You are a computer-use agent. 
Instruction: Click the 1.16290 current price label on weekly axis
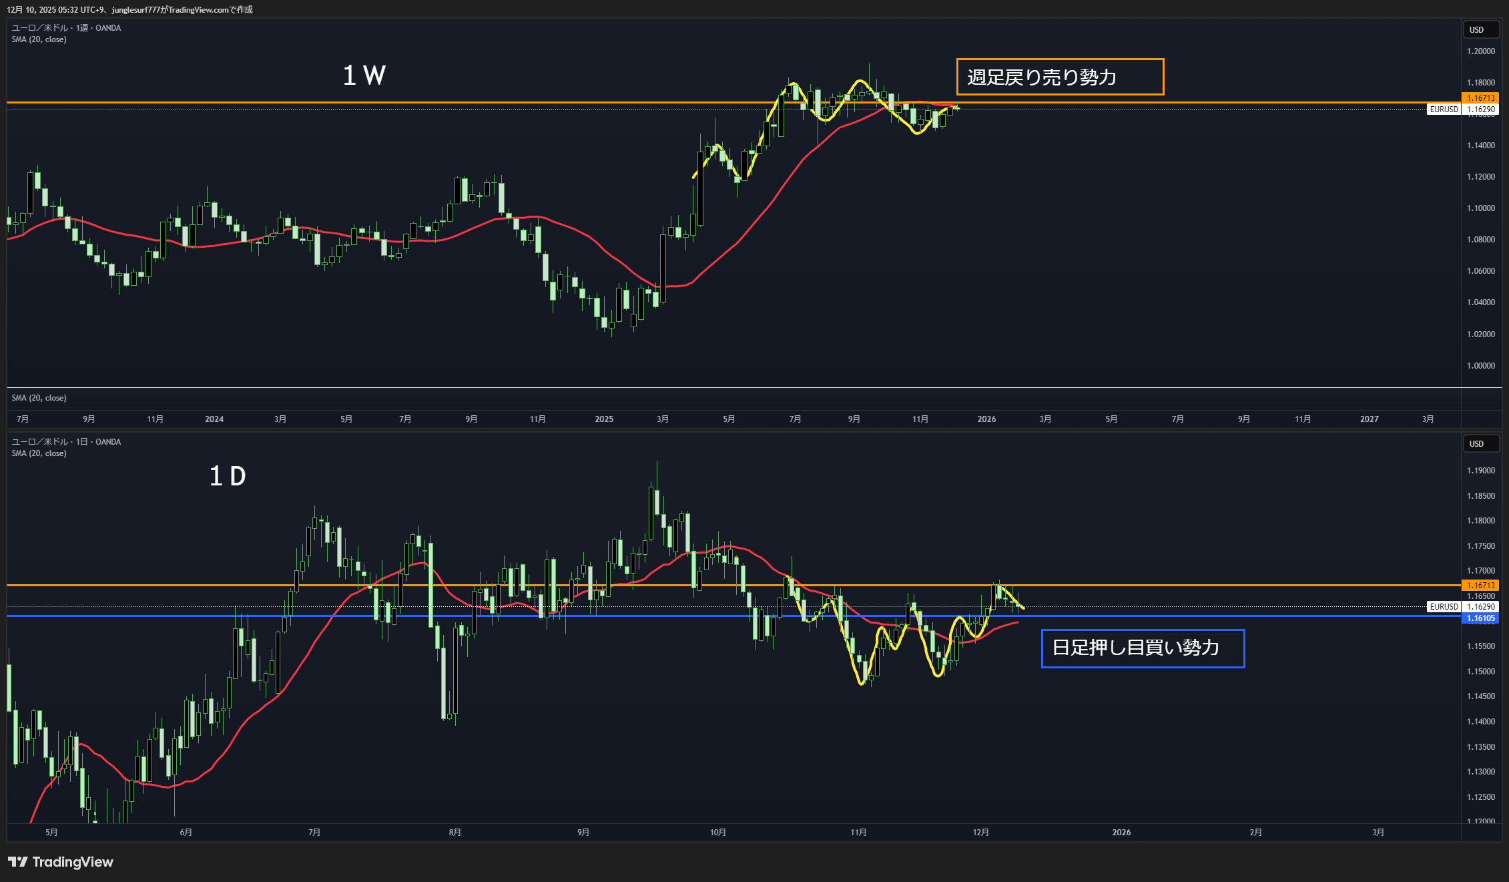pos(1480,109)
